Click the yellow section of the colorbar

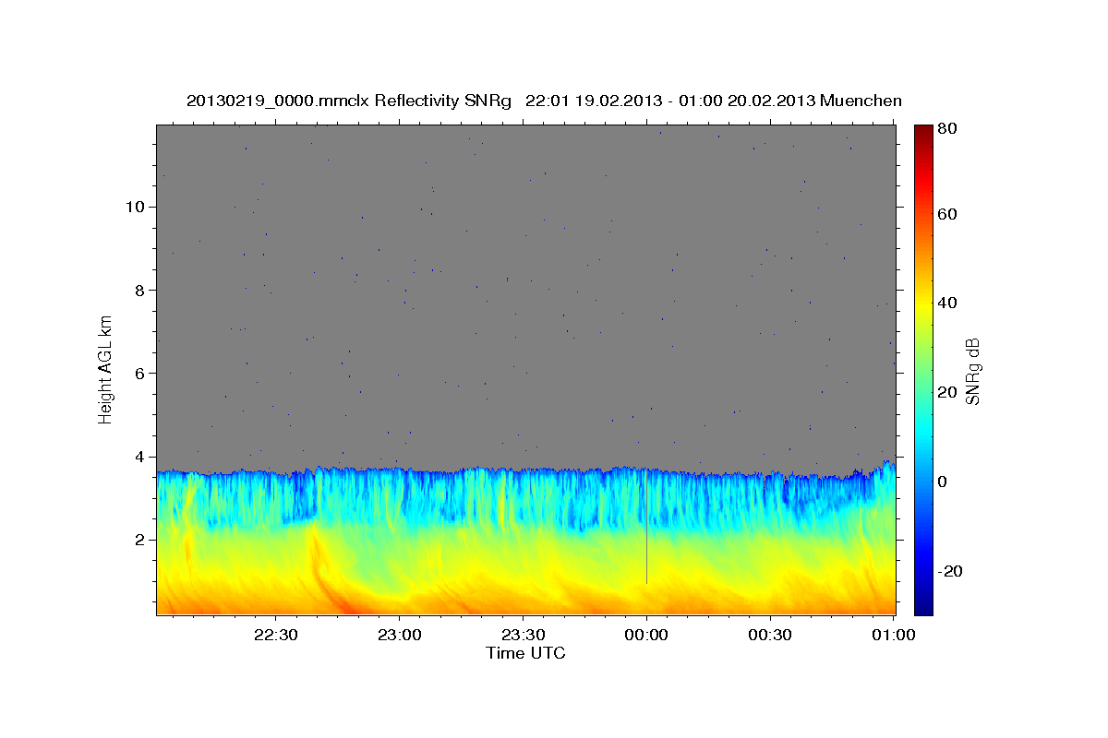click(923, 304)
